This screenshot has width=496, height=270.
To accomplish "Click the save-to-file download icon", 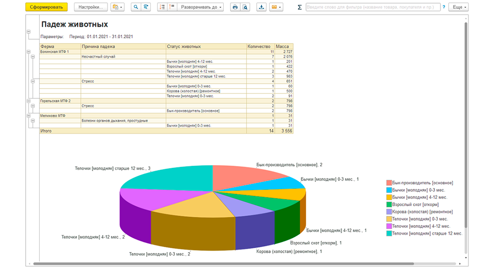I will 261,7.
